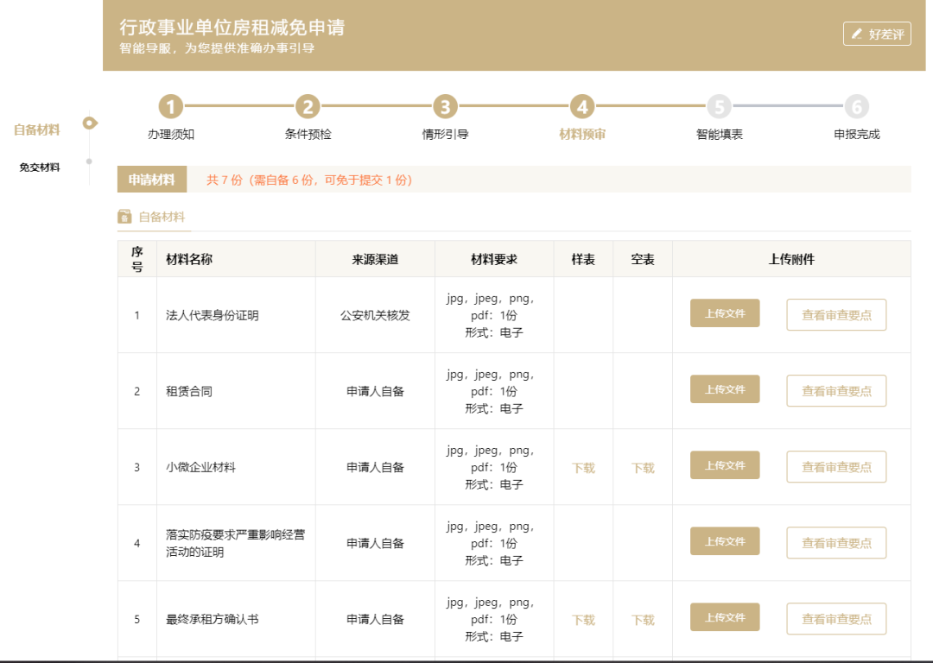View 查看审查要点 for 最终承租方确认书
The height and width of the screenshot is (663, 933).
(836, 619)
